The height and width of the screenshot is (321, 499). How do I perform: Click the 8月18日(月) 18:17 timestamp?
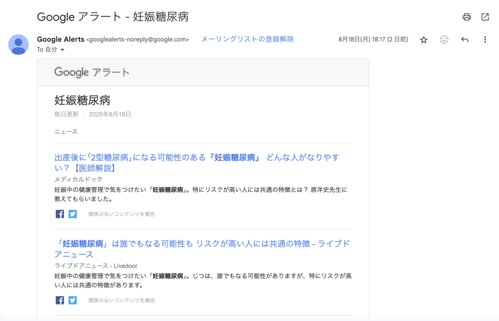pyautogui.click(x=373, y=39)
